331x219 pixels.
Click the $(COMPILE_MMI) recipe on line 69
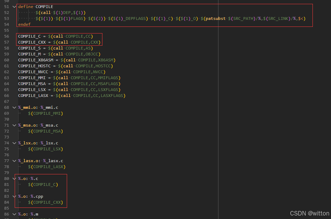click(45, 113)
